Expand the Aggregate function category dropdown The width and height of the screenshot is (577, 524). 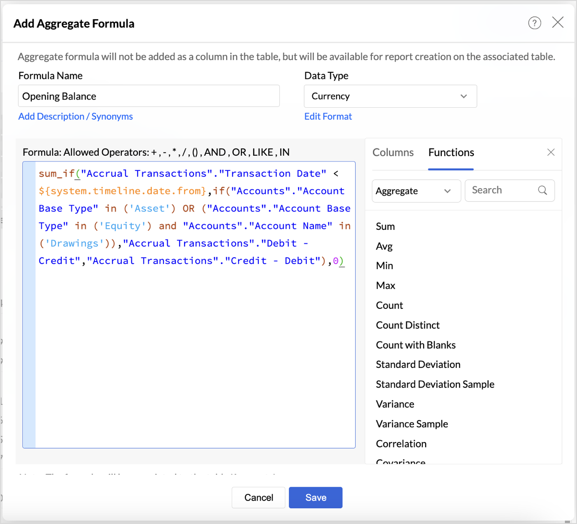415,191
